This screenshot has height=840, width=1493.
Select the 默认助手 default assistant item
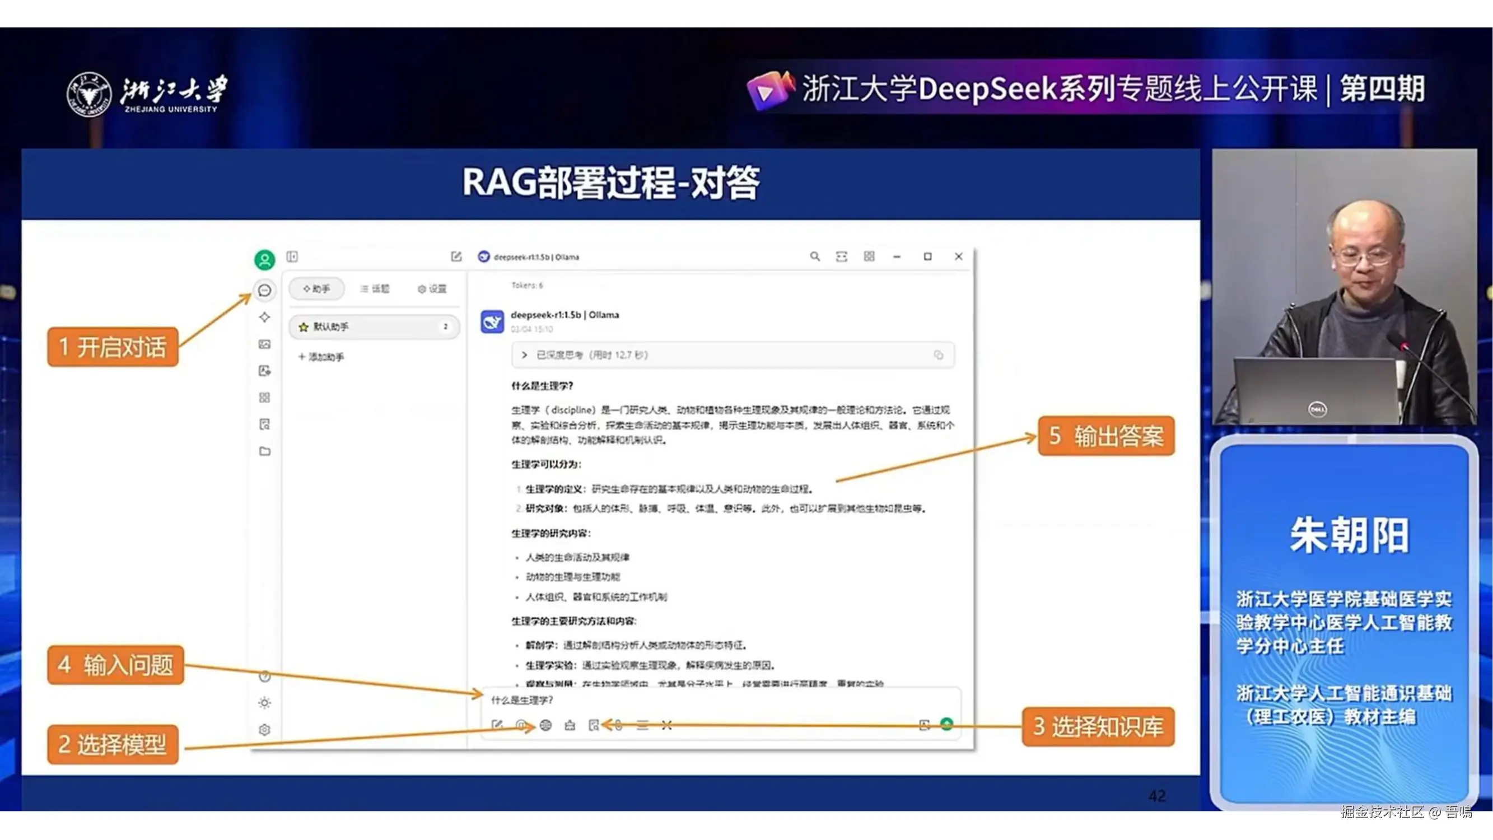(374, 327)
